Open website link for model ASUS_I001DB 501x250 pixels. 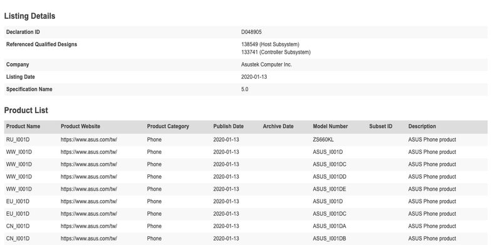pyautogui.click(x=89, y=239)
